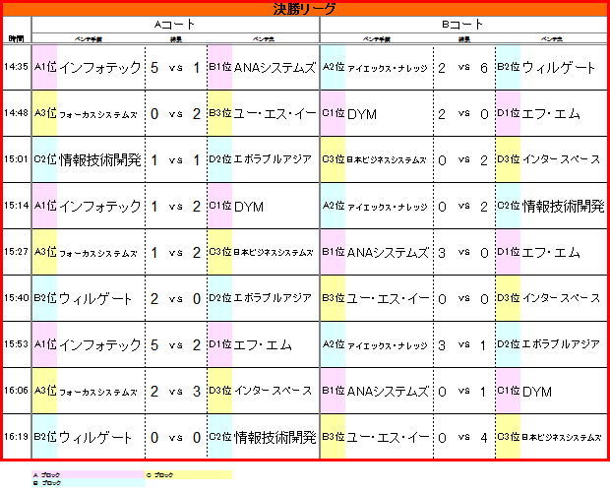610x492 pixels.
Task: Click インフォテック in the 15:14 row
Action: [100, 206]
